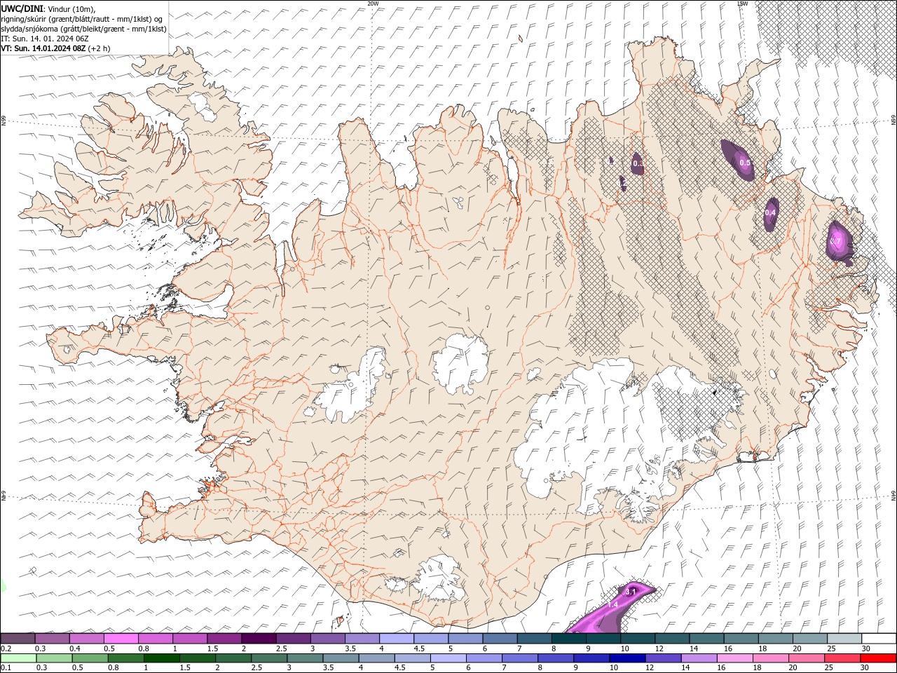The width and height of the screenshot is (897, 673).
Task: Click the bright red 30 swatch in the lower legend
Action: (x=878, y=658)
